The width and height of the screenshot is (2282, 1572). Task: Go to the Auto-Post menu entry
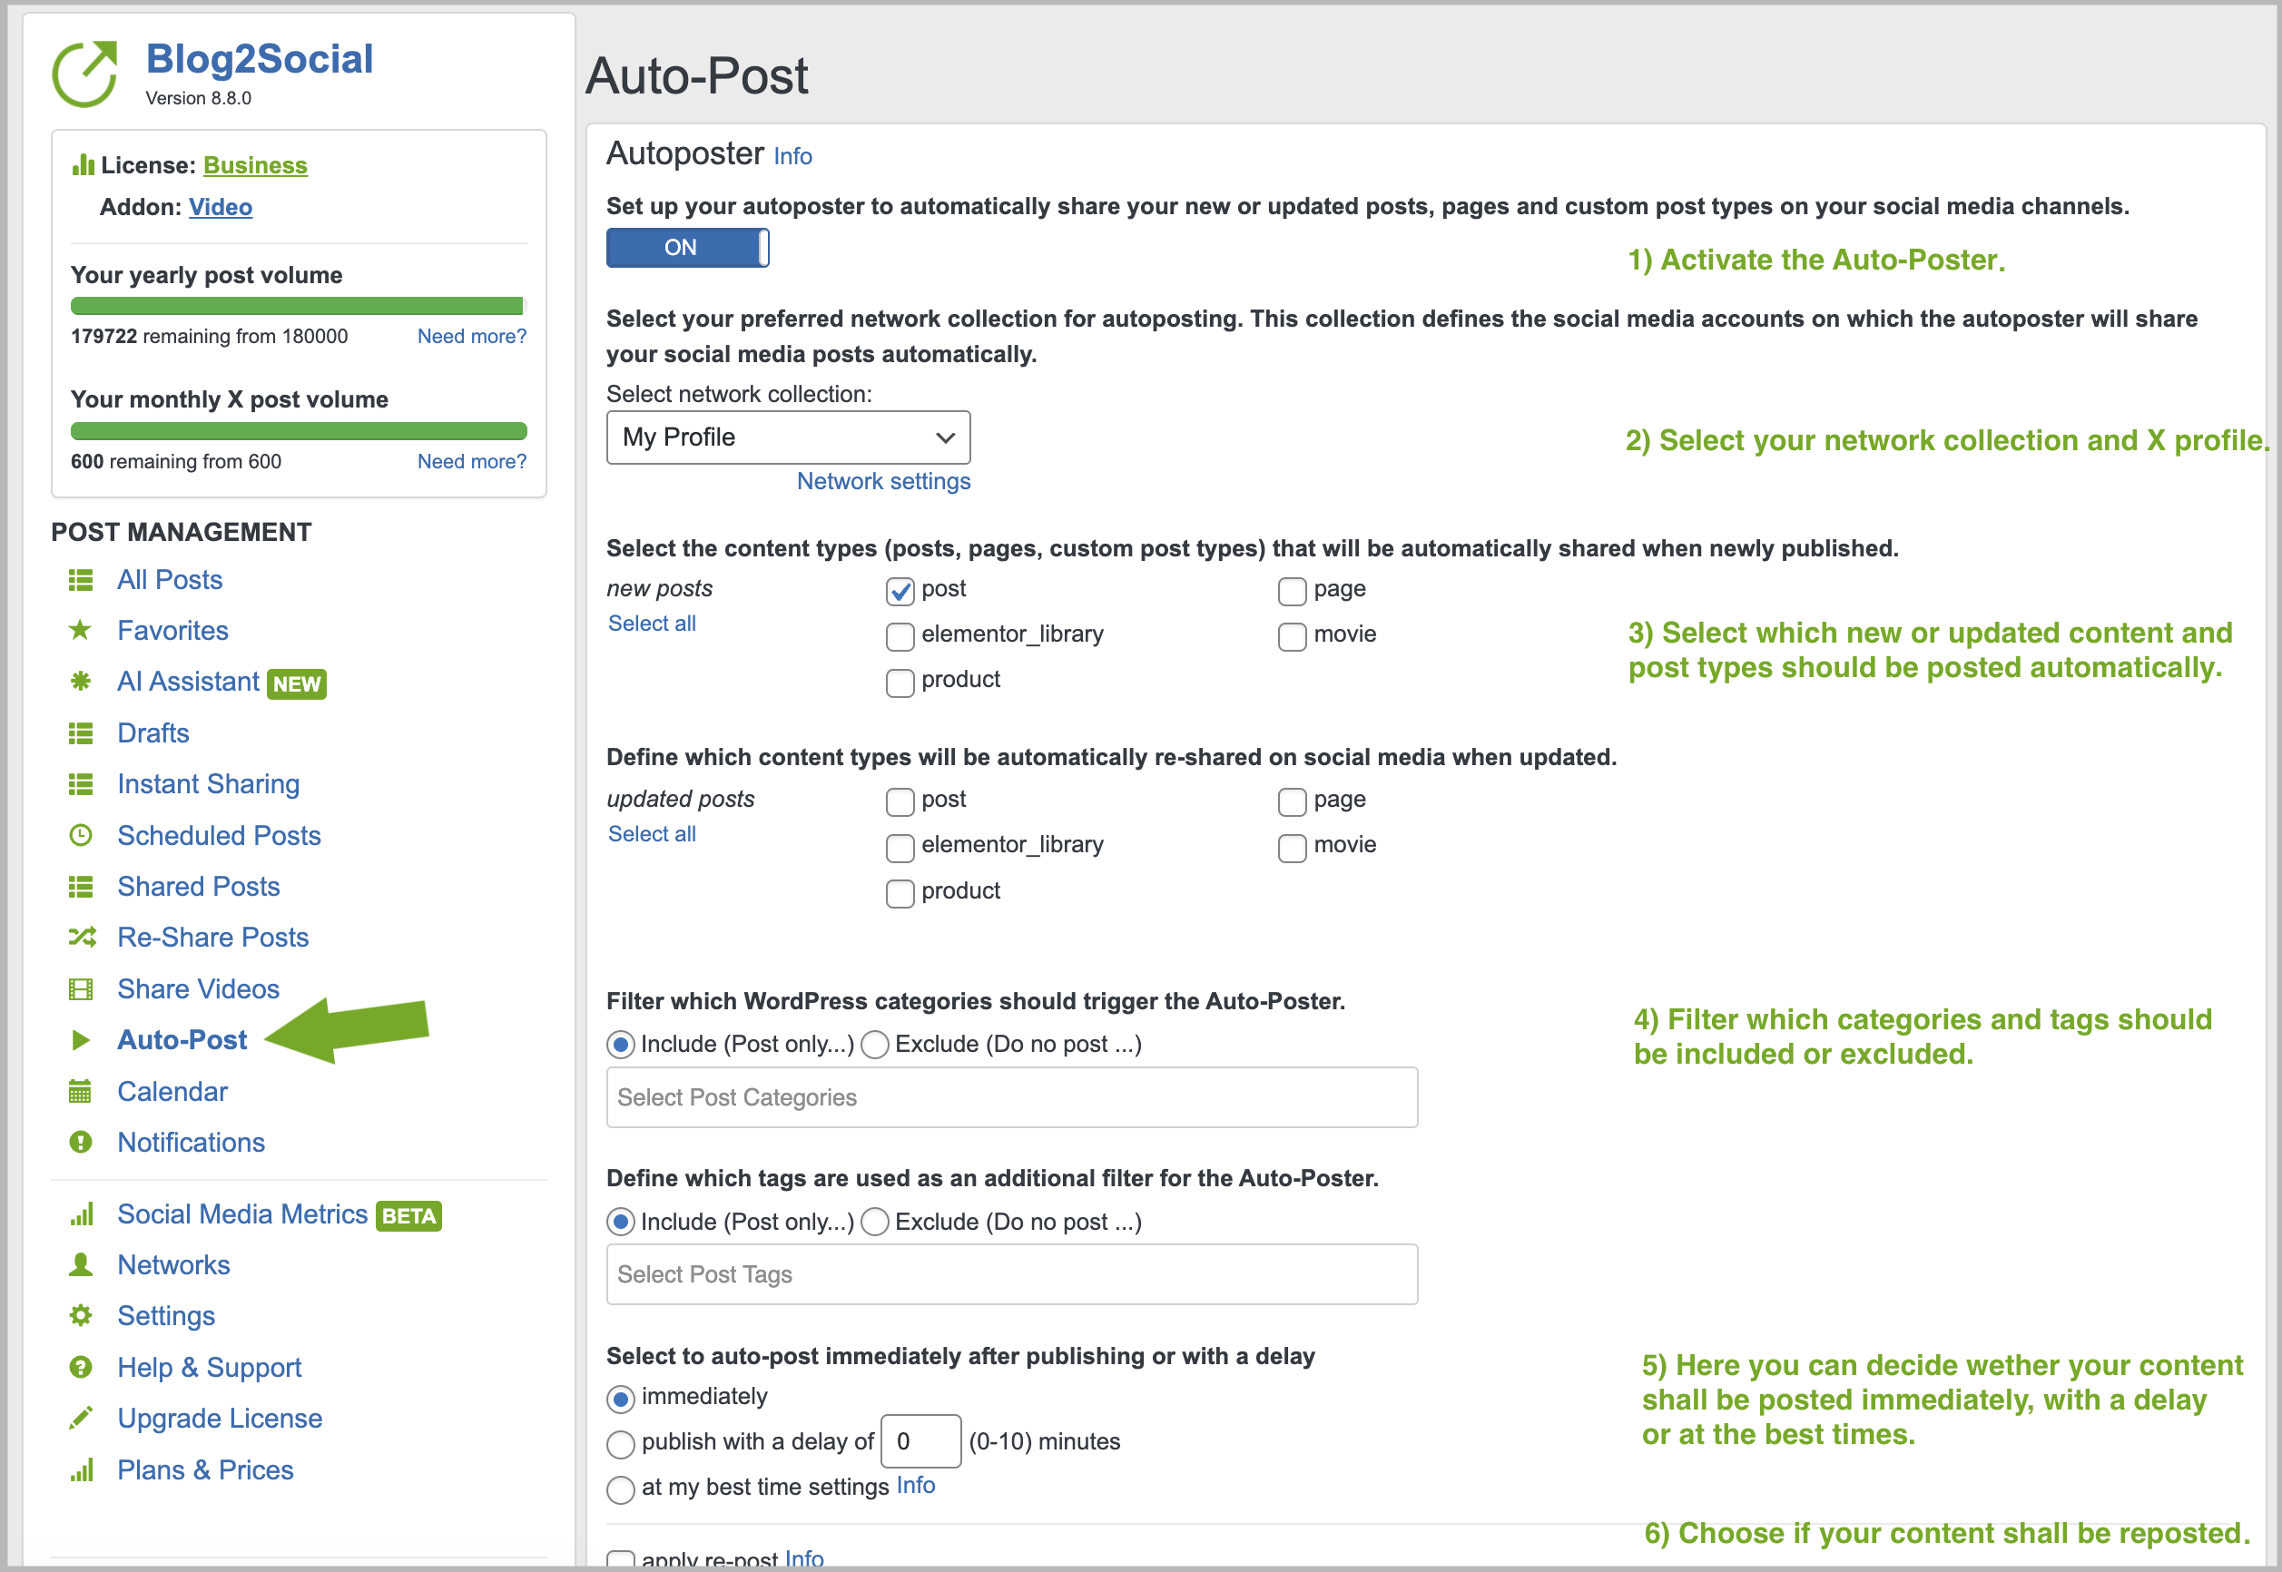(181, 1039)
